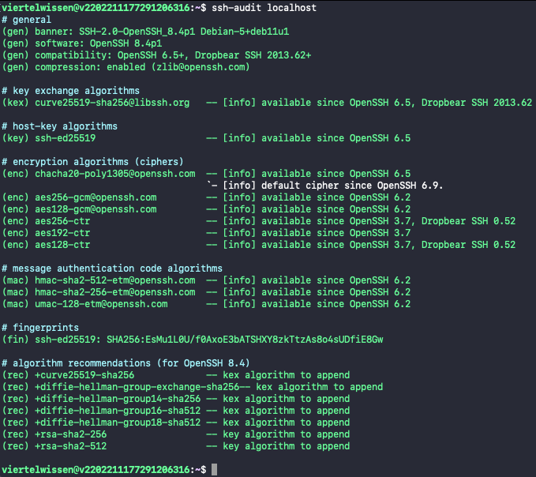Click 'aes128-gcm@openssh.com' cipher entry
Viewport: 536px width, 477px height.
pyautogui.click(x=96, y=209)
